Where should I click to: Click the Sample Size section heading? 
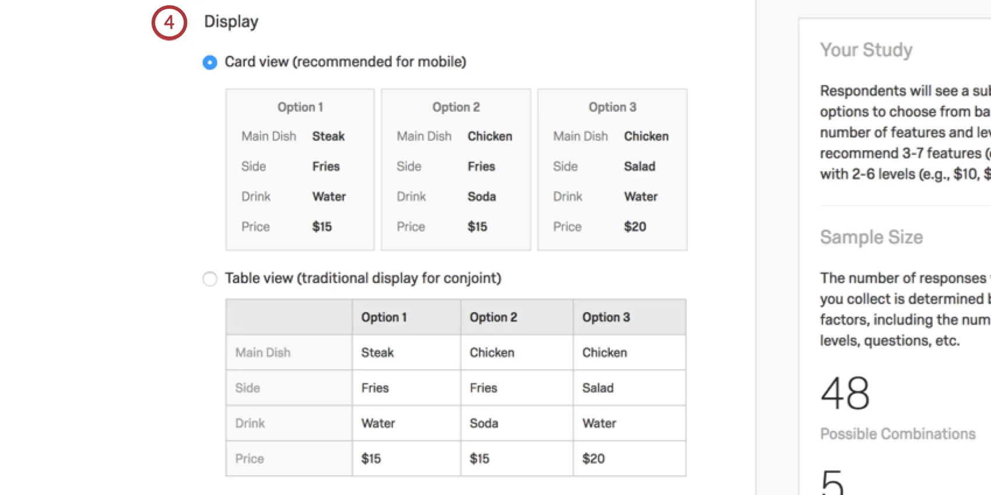point(871,237)
